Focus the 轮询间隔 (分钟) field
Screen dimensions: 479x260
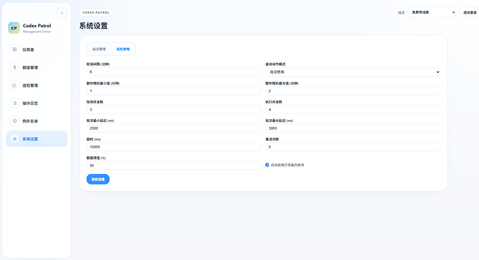coord(174,72)
